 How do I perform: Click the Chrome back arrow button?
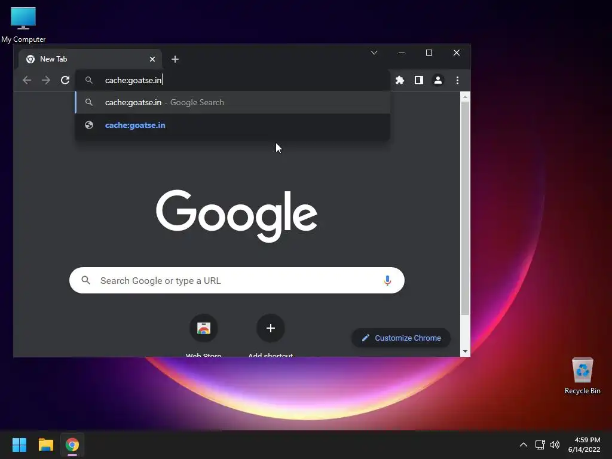[27, 80]
